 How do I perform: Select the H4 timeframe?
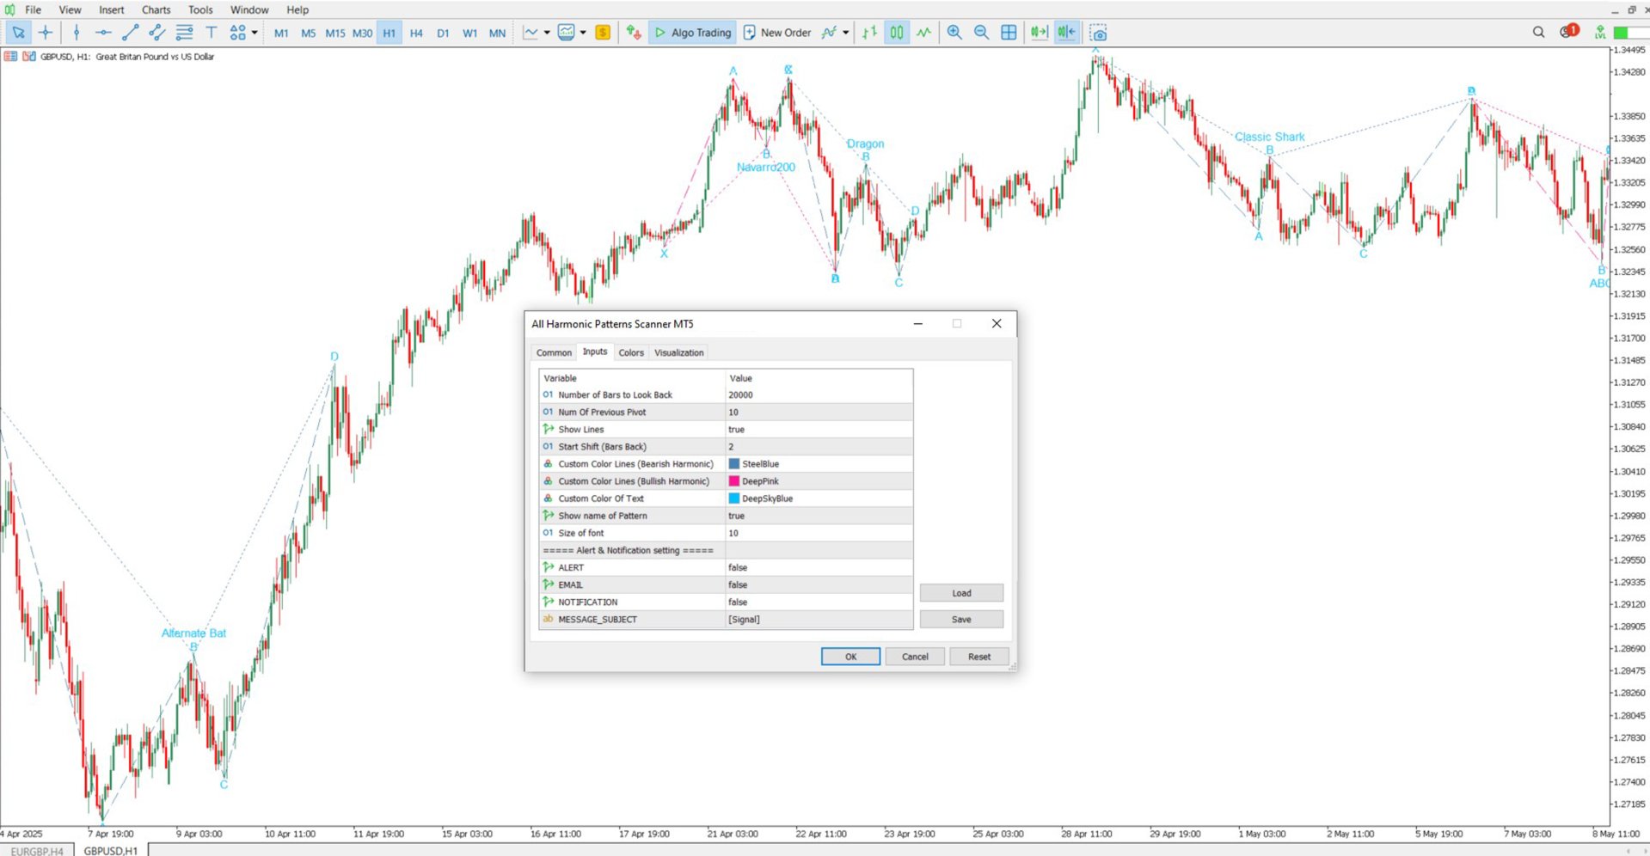point(416,33)
